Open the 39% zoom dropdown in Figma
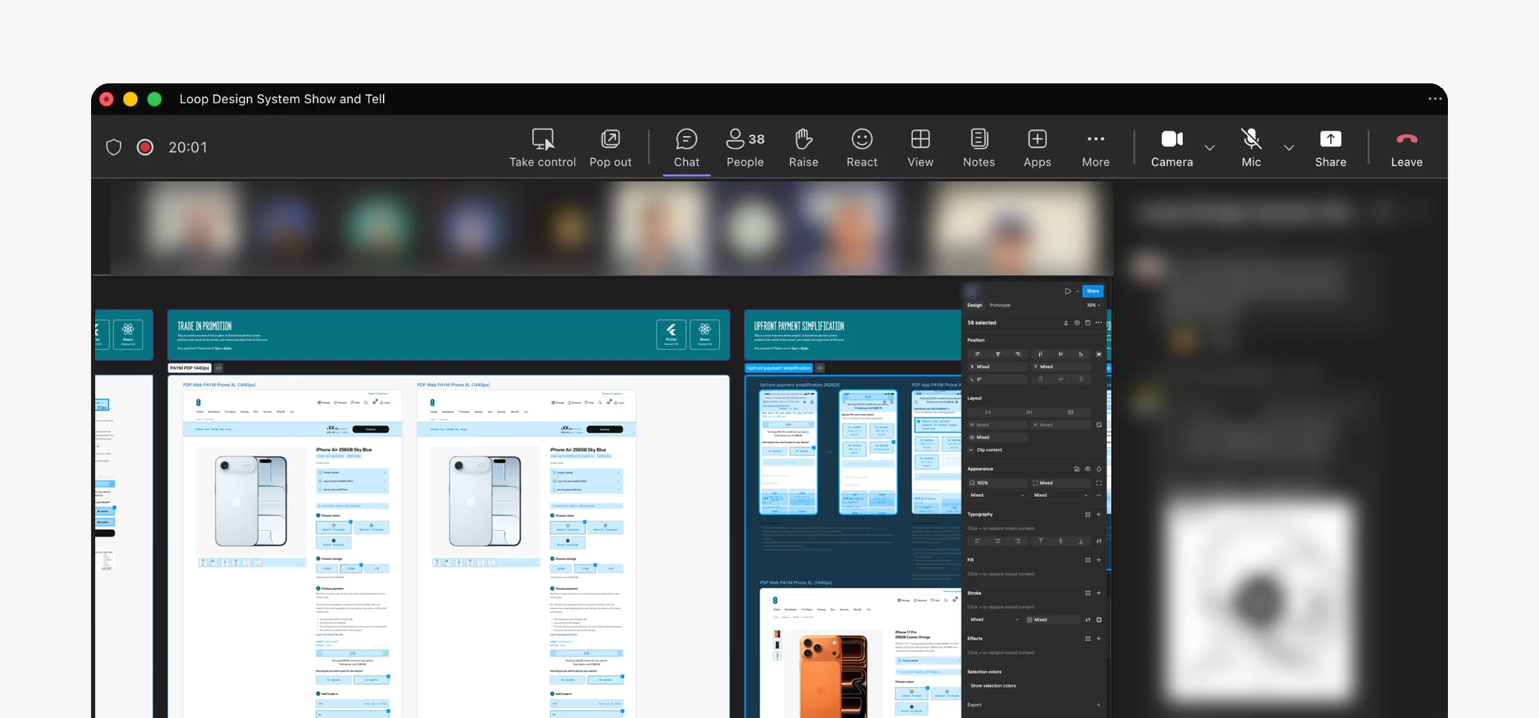 [1093, 305]
